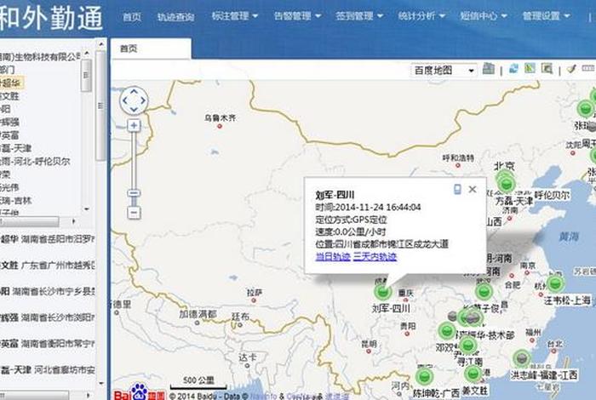The height and width of the screenshot is (400, 596).
Task: Click the building icon beside the map dropdown
Action: click(x=489, y=69)
